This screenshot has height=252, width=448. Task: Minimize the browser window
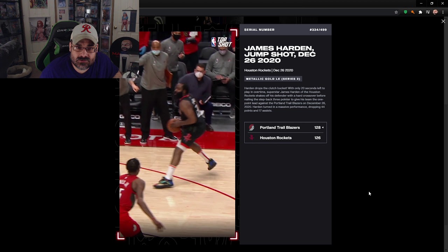tap(421, 3)
